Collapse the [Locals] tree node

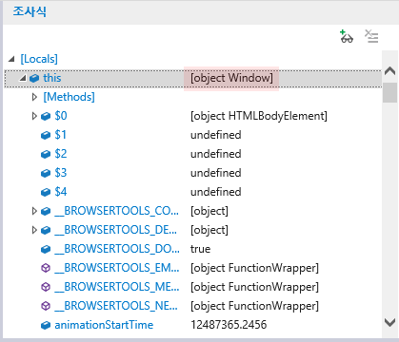(x=11, y=59)
